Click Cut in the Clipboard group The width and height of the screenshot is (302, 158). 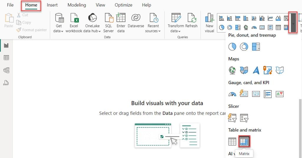pos(22,15)
